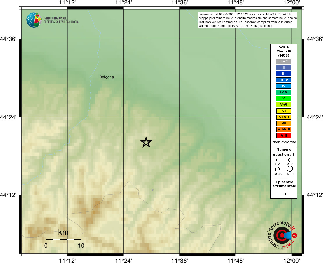Click the haisentitoilterremoto.it logo
The width and height of the screenshot is (323, 263).
pyautogui.click(x=282, y=235)
